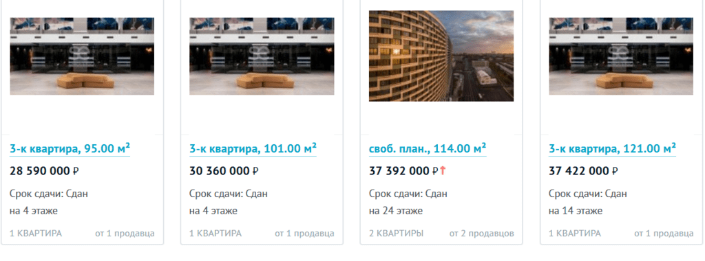The image size is (705, 261).
Task: Click 'на 24 этаже' floor text
Action: pyautogui.click(x=396, y=211)
